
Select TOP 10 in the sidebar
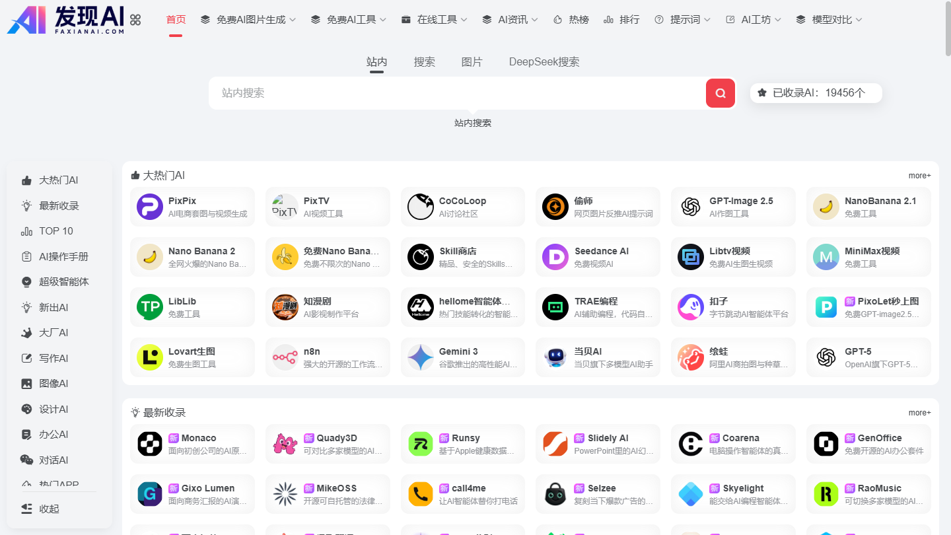point(47,231)
